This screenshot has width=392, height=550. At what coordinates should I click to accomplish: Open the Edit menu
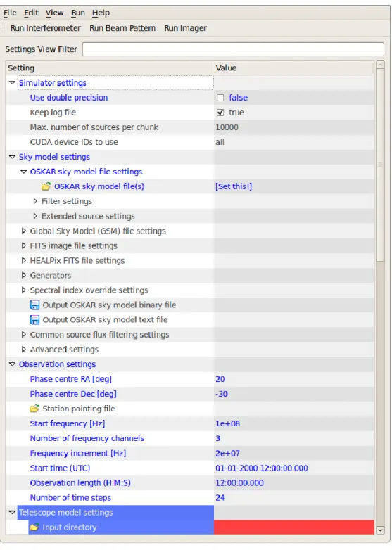click(x=31, y=13)
